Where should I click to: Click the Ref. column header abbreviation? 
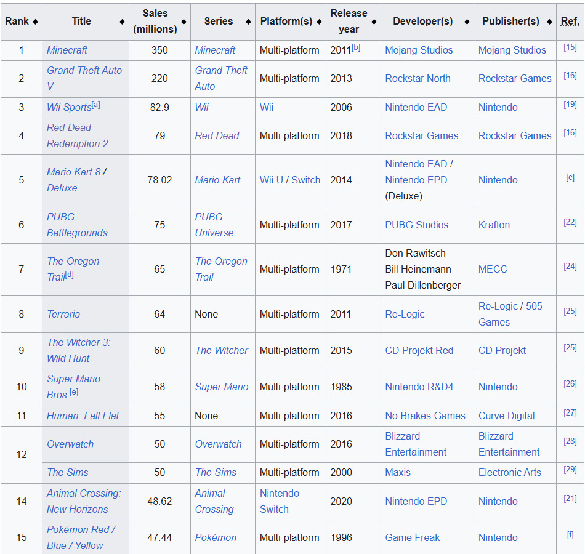[x=570, y=22]
